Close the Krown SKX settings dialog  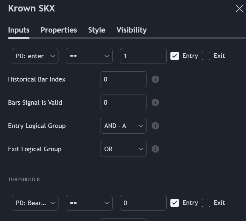coord(239,9)
